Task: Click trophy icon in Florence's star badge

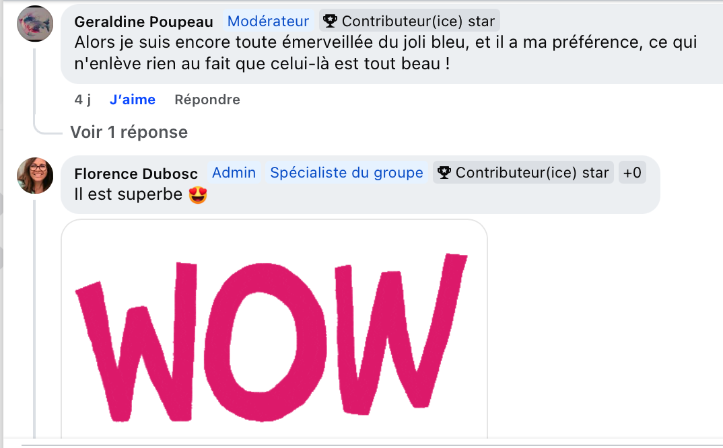Action: 444,173
